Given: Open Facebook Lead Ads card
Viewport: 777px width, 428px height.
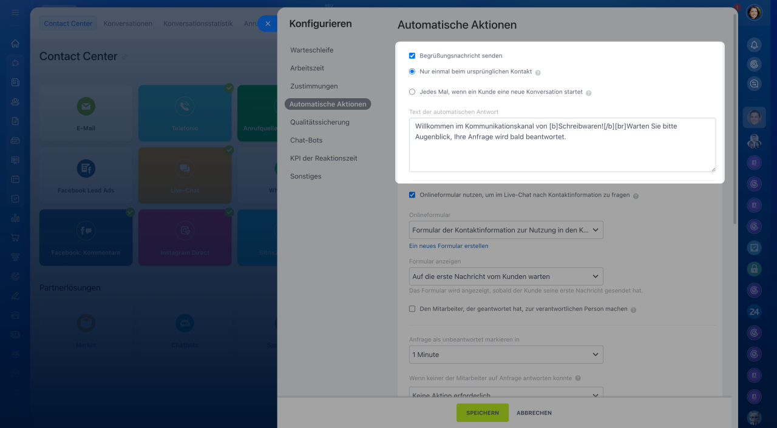Looking at the screenshot, I should 86,175.
